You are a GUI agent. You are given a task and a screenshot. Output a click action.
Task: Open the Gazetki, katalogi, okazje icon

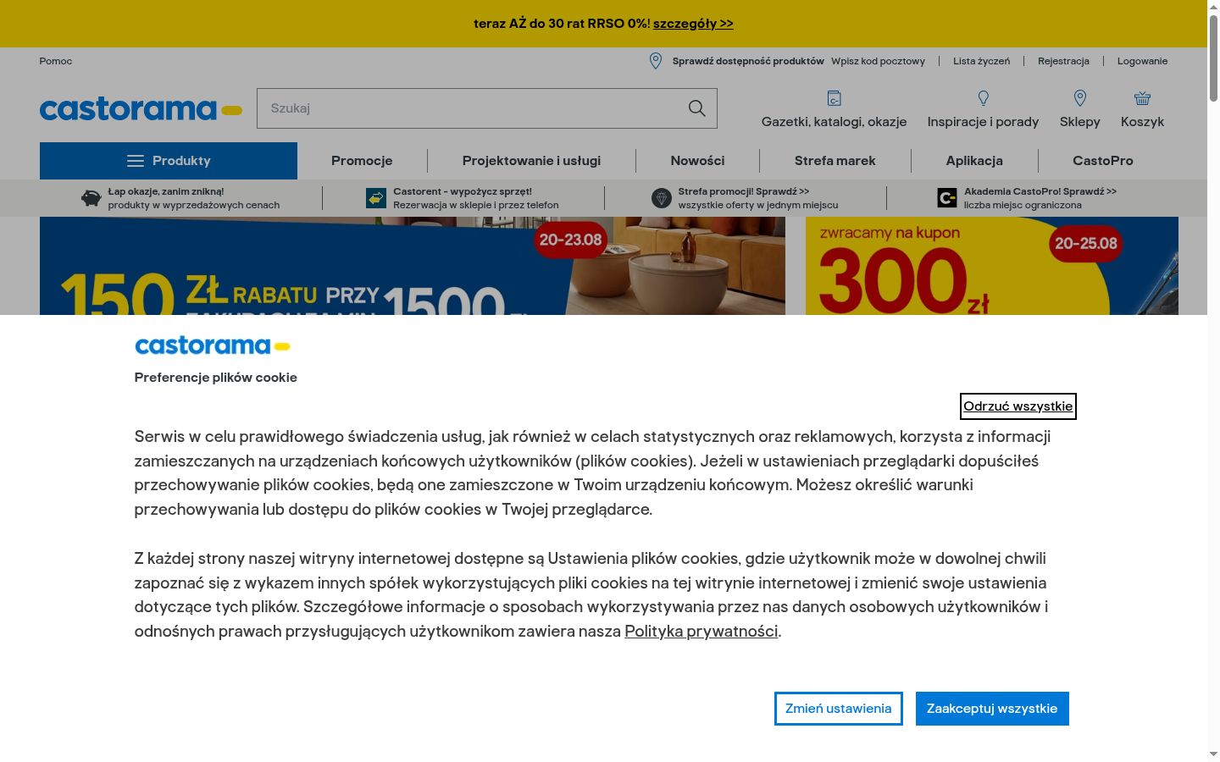834,98
